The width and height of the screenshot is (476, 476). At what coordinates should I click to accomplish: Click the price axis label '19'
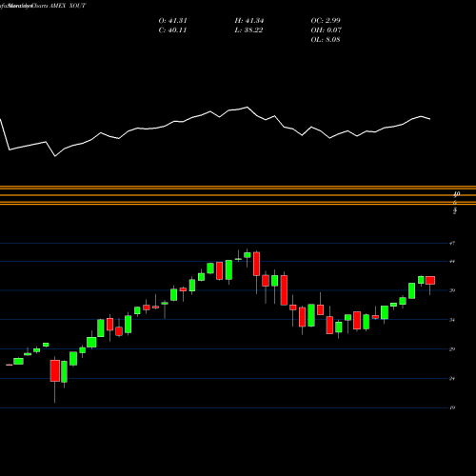click(452, 407)
